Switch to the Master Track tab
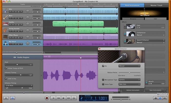 (x=156, y=5)
